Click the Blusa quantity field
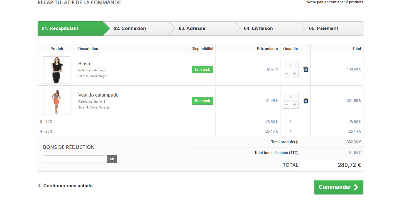Screen dimensions: 401x210 click(290, 65)
